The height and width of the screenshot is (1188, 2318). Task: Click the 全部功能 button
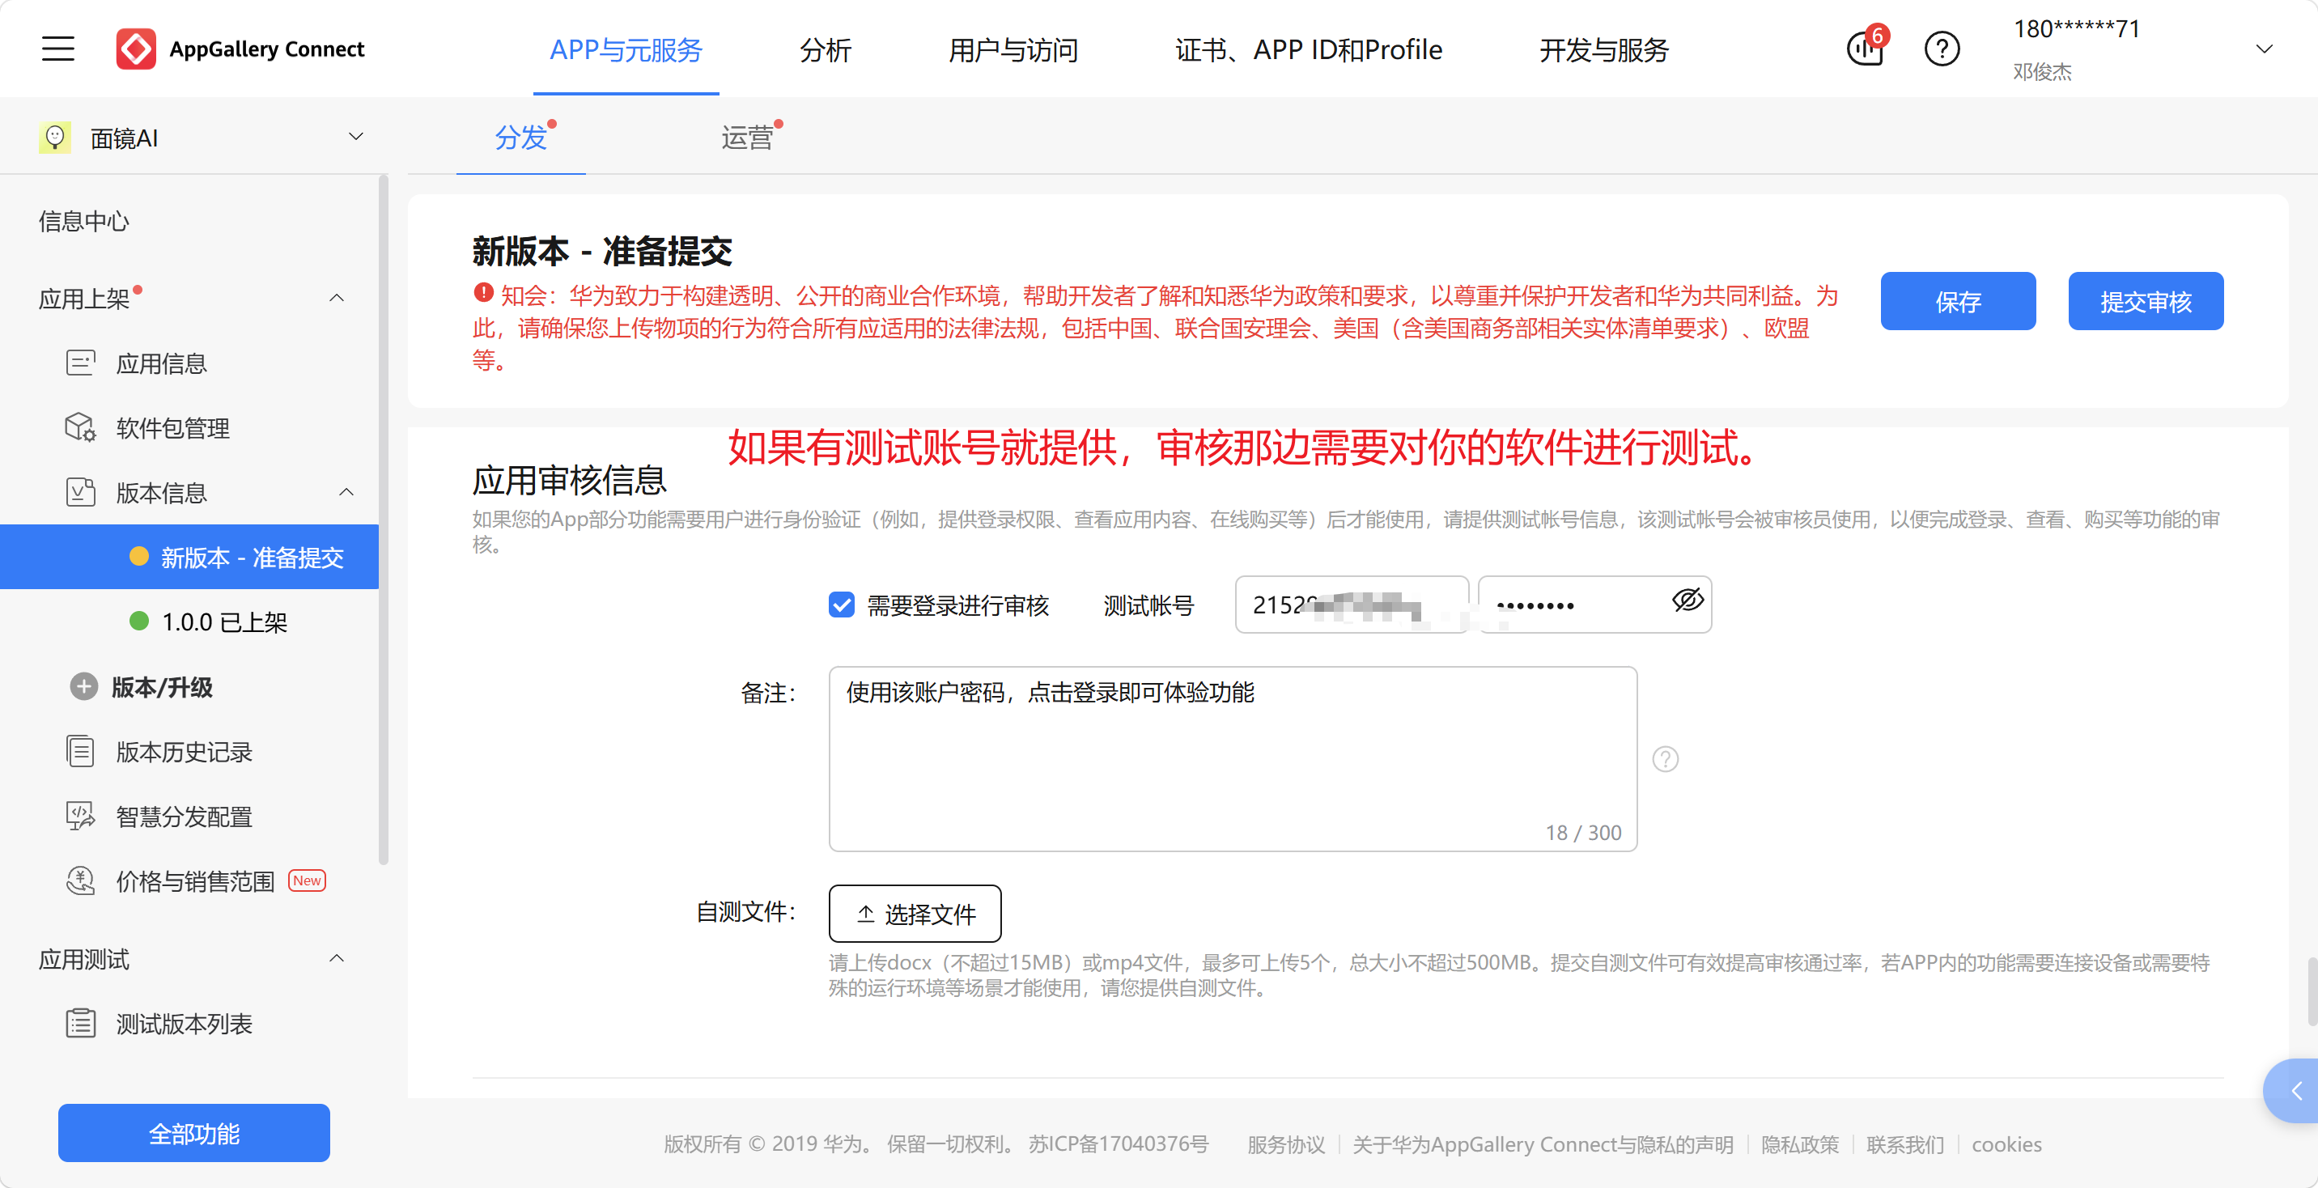(194, 1133)
